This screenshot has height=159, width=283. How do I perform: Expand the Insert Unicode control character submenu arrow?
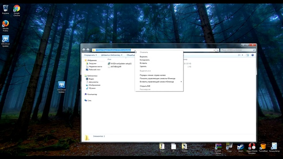(x=181, y=82)
